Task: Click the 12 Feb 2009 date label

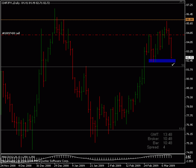Action: [x=133, y=165]
